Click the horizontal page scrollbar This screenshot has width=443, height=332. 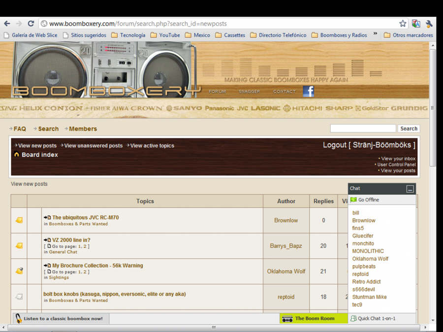[214, 328]
